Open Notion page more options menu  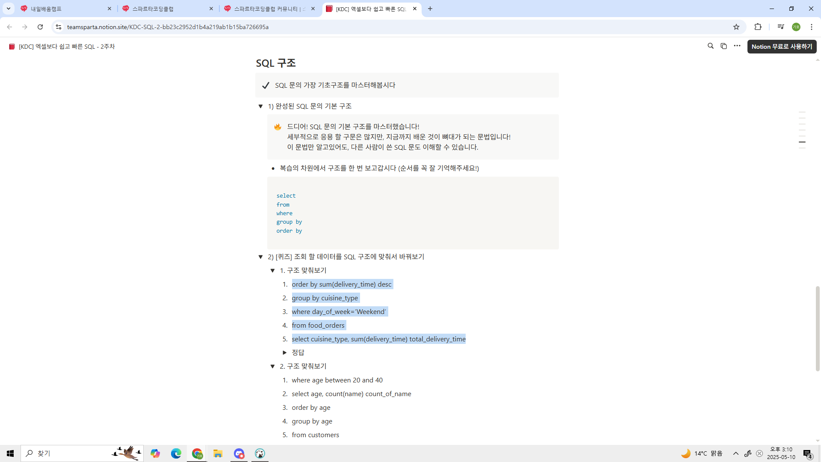737,46
